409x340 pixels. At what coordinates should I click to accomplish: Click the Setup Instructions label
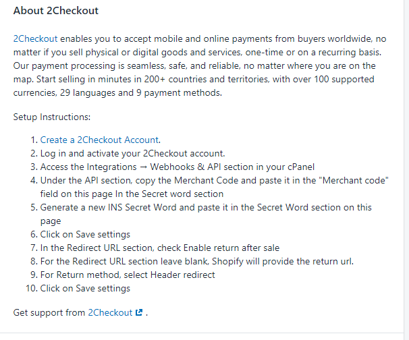52,117
